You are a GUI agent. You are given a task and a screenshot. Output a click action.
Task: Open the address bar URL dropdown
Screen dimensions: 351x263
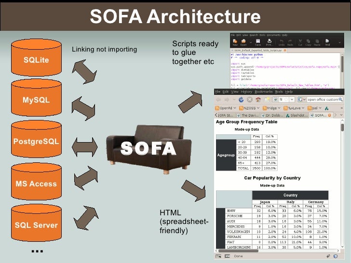tap(292, 99)
